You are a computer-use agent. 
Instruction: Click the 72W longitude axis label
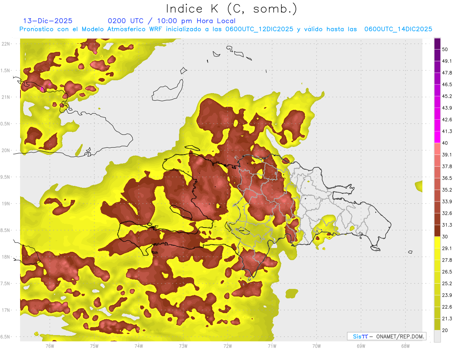[227, 346]
